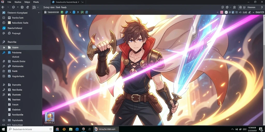Collapse the sidebar header using its chevron
This screenshot has width=265, height=132.
(x=39, y=13)
